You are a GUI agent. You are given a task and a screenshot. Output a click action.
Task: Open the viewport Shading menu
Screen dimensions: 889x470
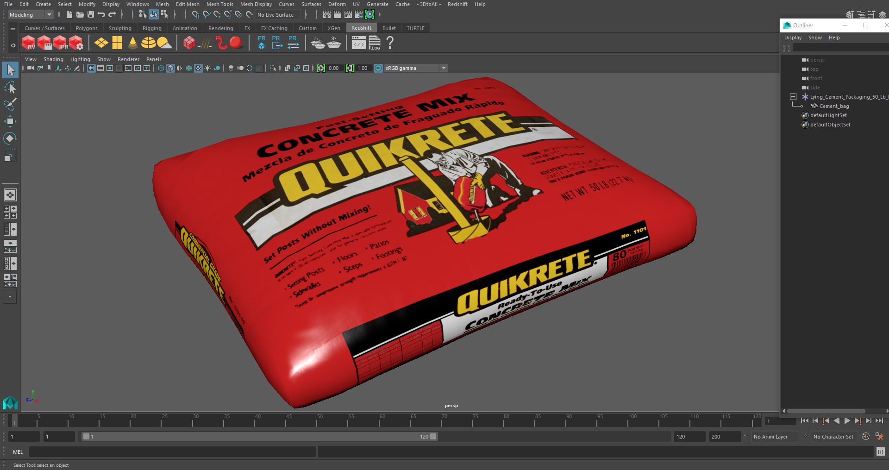[x=53, y=59]
